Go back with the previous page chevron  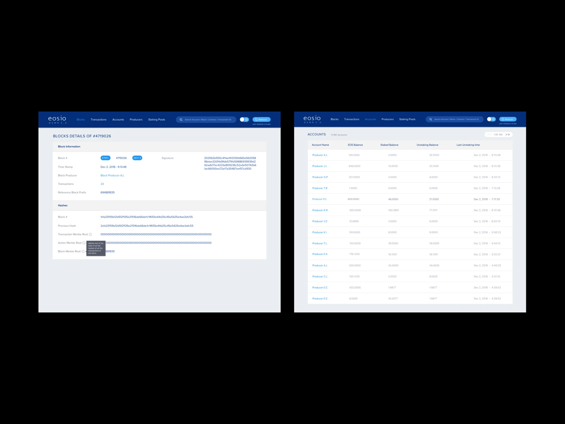[x=491, y=134]
